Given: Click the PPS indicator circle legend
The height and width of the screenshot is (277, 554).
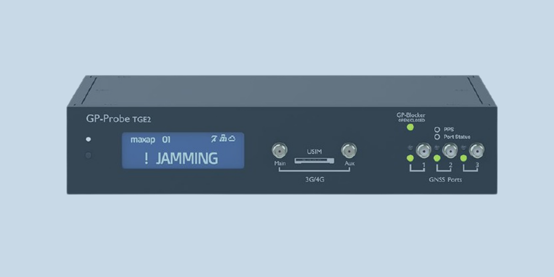Looking at the screenshot, I should tap(437, 130).
